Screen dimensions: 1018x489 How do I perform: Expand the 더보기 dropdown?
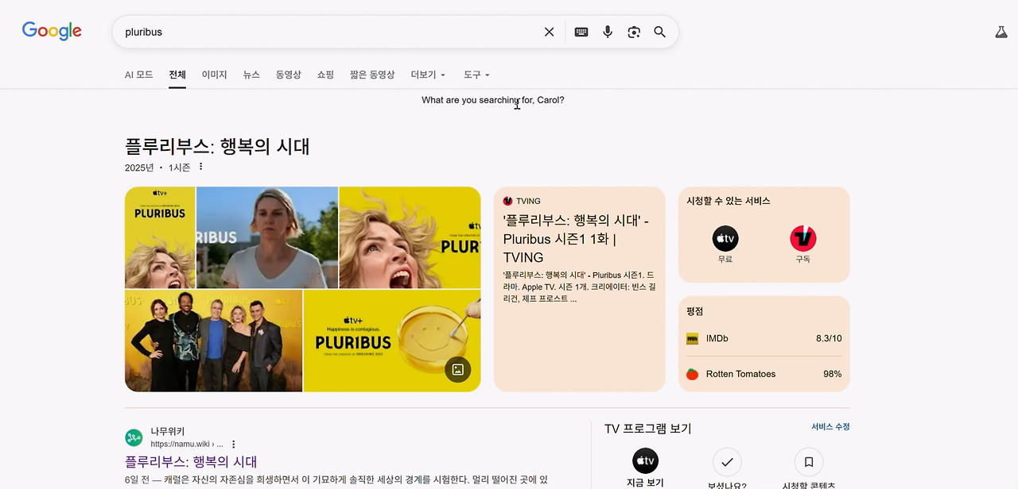point(429,75)
